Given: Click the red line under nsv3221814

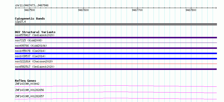Looking at the screenshot, I should (x=116, y=64).
